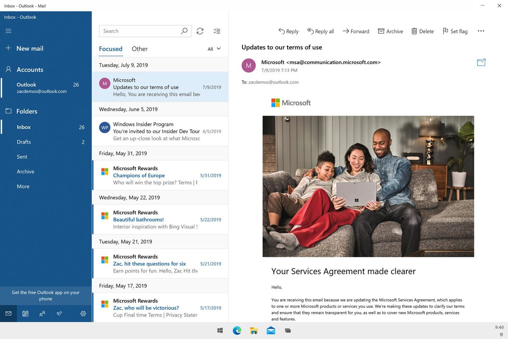Switch to Mail envelope icon
The image size is (508, 339).
(x=8, y=314)
